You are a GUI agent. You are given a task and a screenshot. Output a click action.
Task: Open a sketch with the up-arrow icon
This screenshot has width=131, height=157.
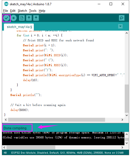[x=29, y=18]
